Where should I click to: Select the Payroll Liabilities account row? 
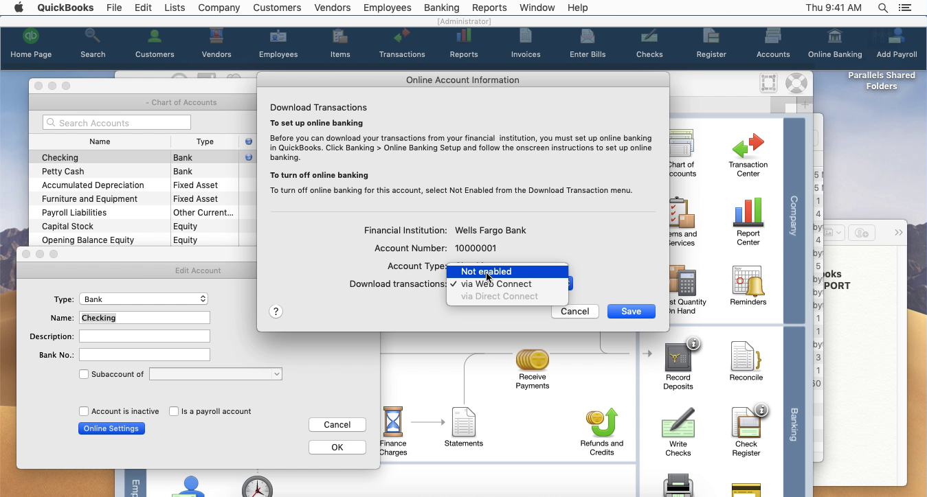pyautogui.click(x=142, y=213)
